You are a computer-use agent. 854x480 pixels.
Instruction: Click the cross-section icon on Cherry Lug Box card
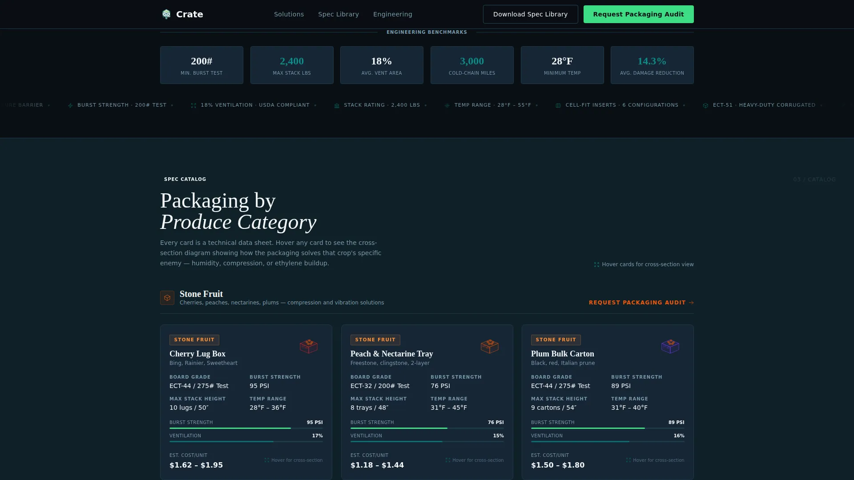click(267, 460)
